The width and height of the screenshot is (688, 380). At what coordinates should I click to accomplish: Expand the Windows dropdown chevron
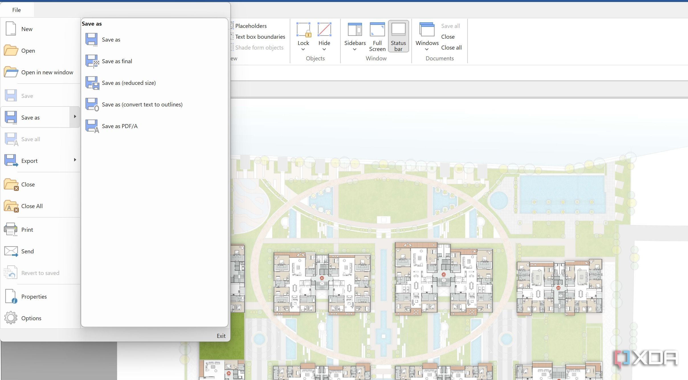coord(427,50)
